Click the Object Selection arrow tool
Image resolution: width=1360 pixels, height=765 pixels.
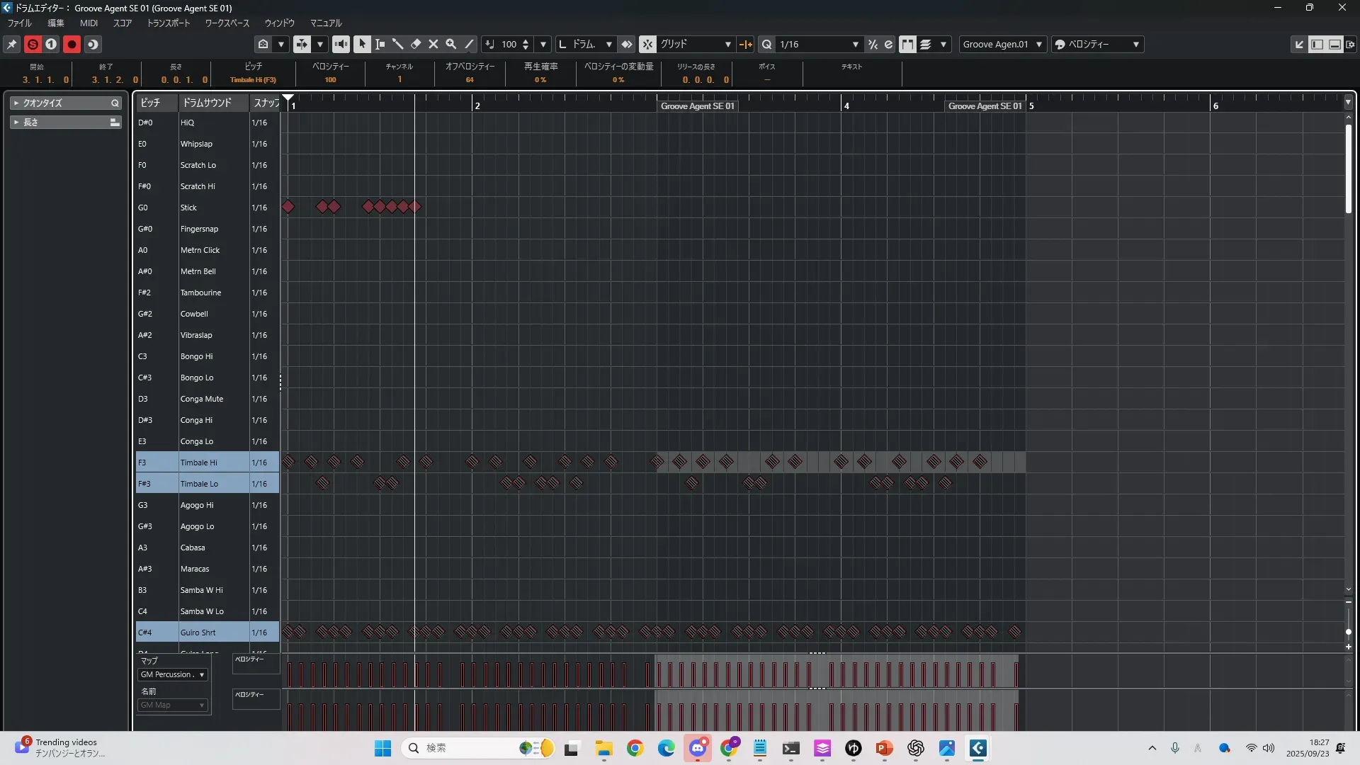362,44
